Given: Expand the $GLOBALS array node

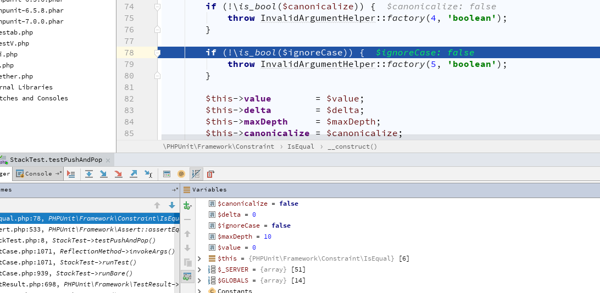Looking at the screenshot, I should [x=200, y=280].
